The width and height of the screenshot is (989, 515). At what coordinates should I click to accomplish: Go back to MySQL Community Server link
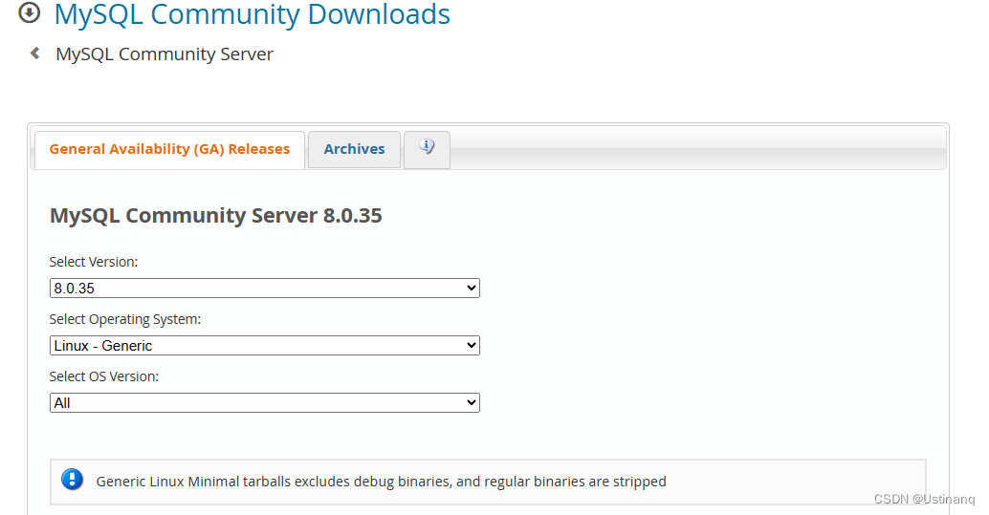tap(165, 54)
